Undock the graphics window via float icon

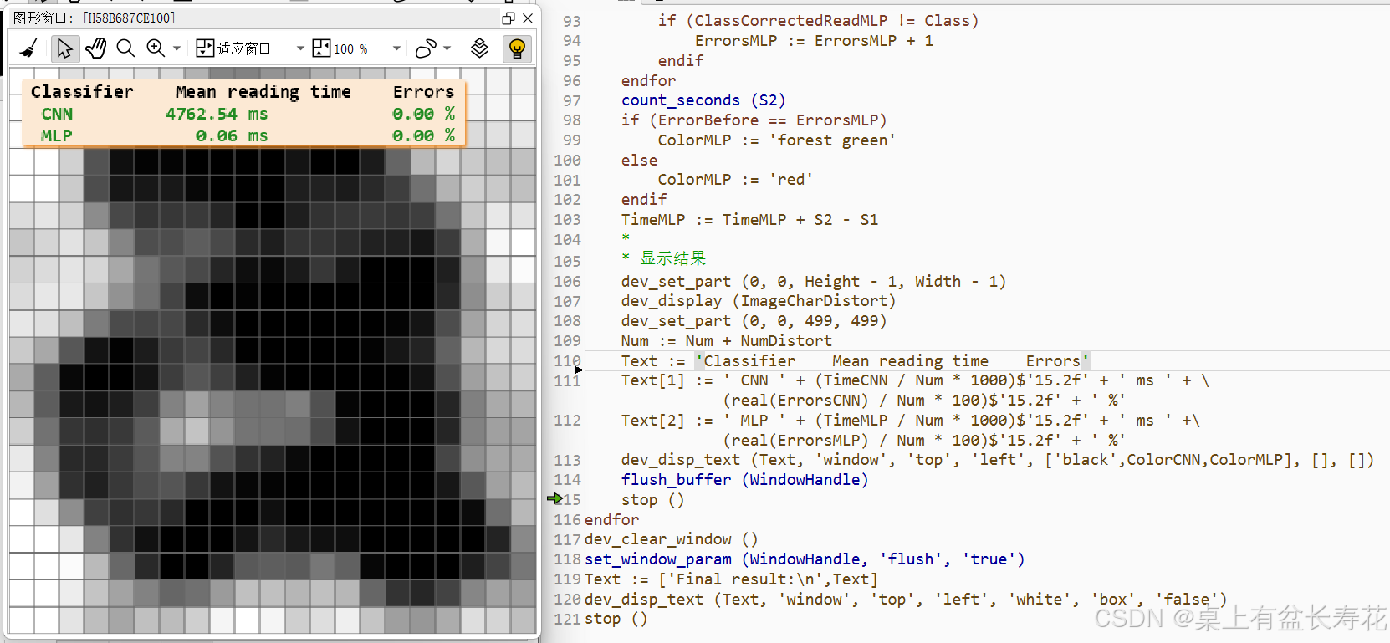[x=508, y=18]
